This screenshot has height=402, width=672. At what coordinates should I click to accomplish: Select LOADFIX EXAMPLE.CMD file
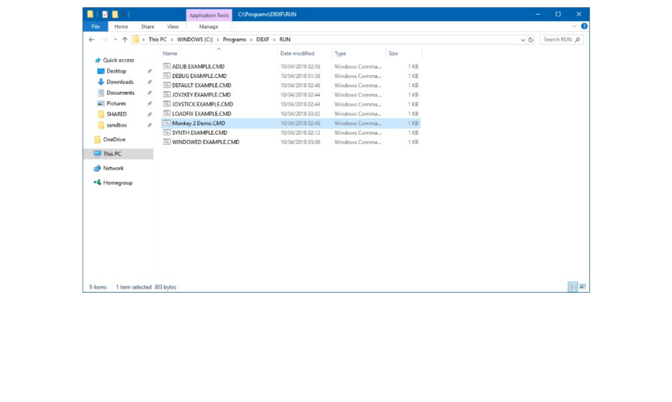click(x=291, y=114)
